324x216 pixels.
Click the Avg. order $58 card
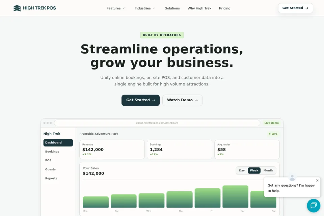coord(247,150)
